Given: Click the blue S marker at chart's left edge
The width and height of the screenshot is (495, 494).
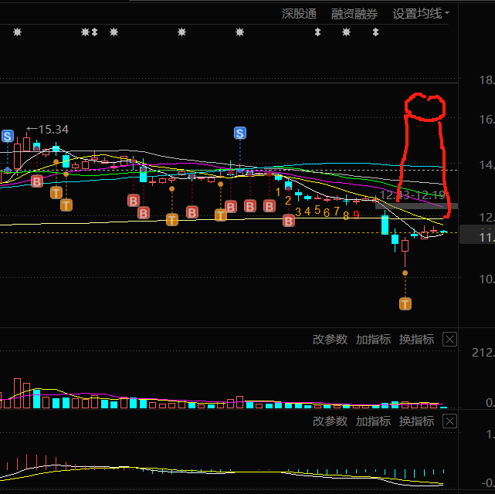Looking at the screenshot, I should (x=8, y=137).
